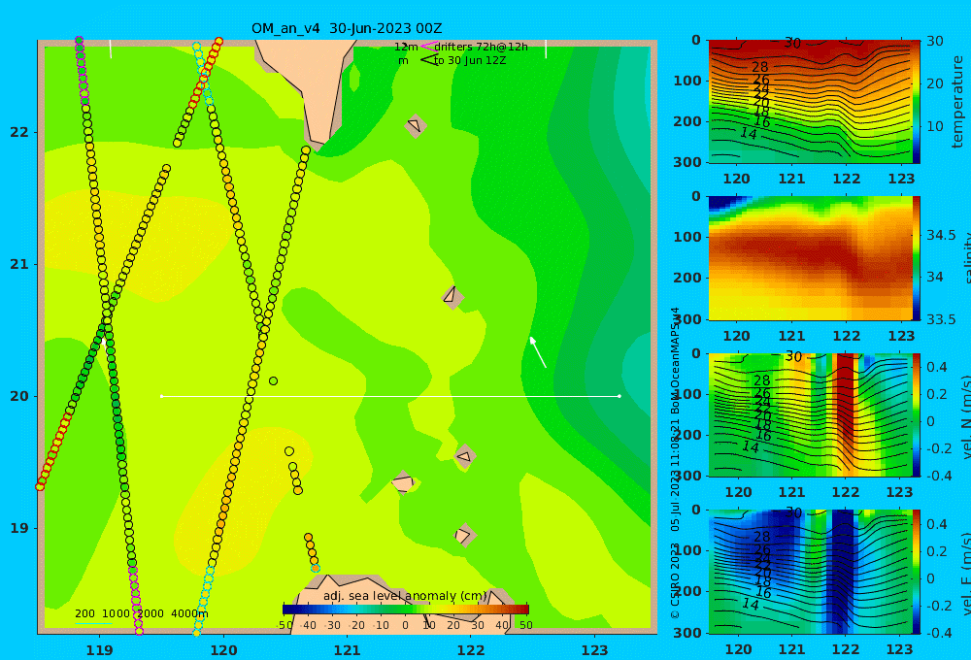Click the '33.5' salinity colorbar tick
Screen dimensions: 971x660
[941, 319]
